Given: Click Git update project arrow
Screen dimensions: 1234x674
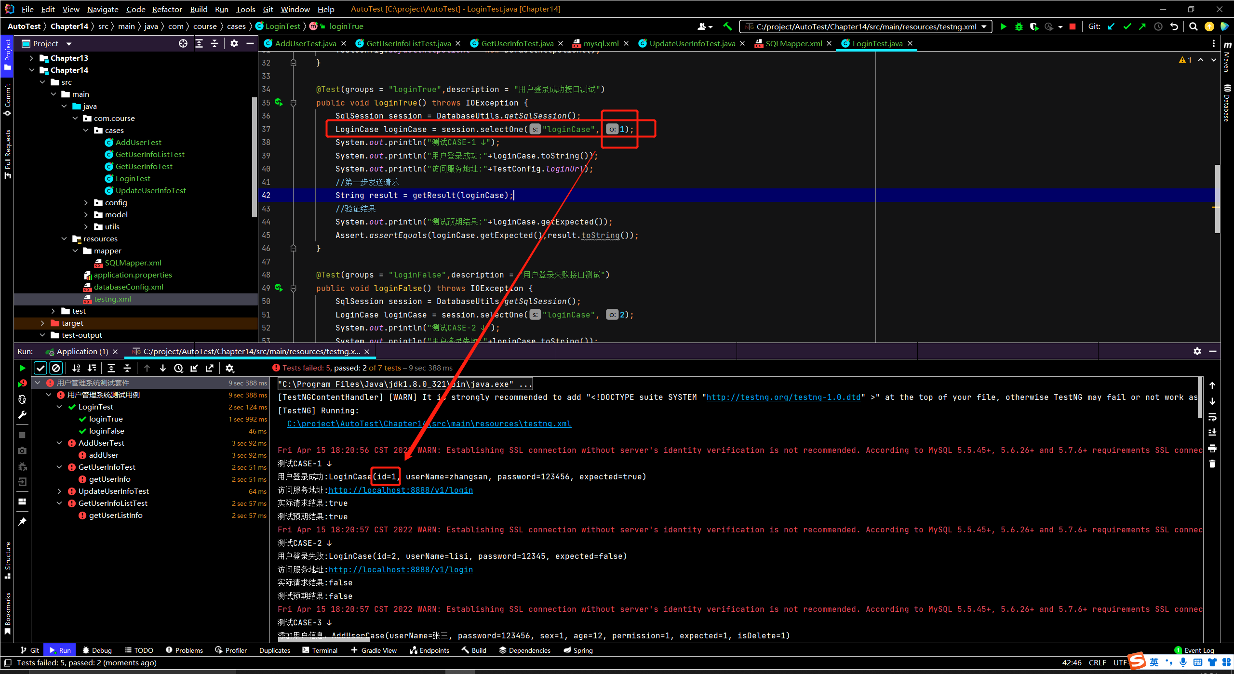Looking at the screenshot, I should [x=1111, y=26].
